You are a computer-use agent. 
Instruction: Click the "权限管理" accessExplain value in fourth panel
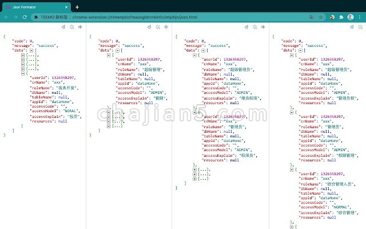[347, 155]
